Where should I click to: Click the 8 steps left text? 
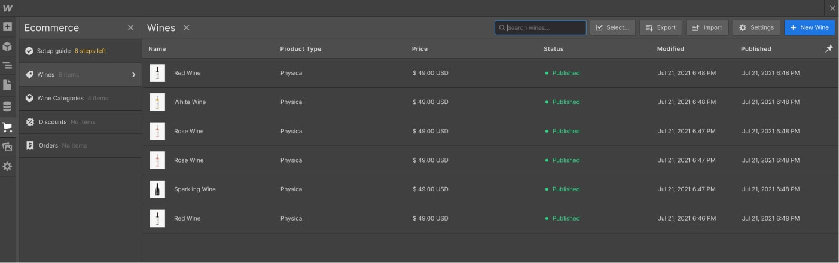coord(90,51)
